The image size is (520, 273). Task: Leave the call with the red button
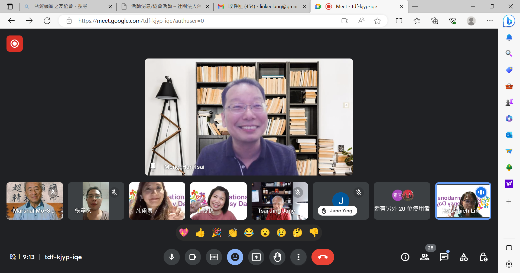coord(323,257)
